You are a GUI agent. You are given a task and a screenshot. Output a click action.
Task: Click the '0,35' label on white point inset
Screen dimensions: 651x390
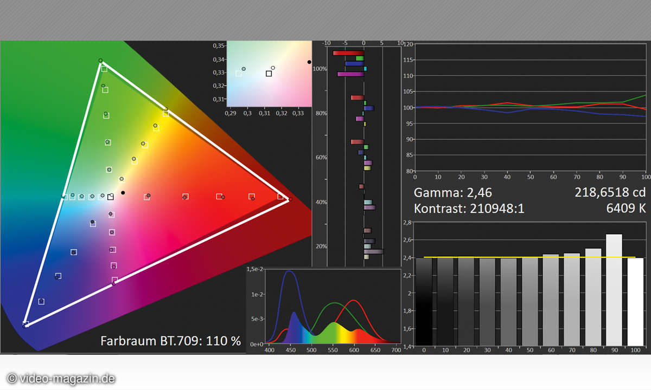pyautogui.click(x=218, y=45)
